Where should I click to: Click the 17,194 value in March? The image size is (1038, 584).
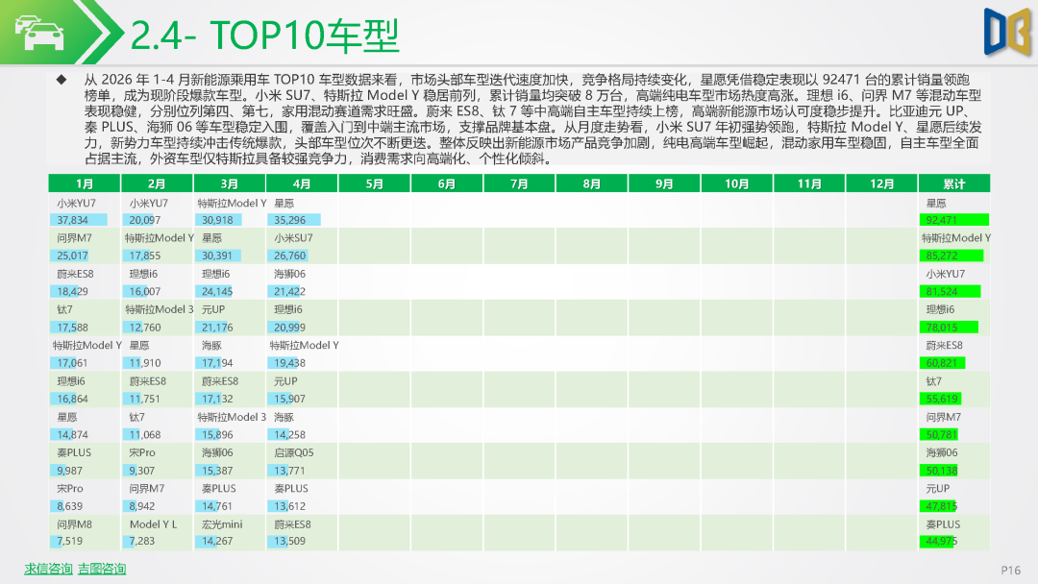coord(217,362)
